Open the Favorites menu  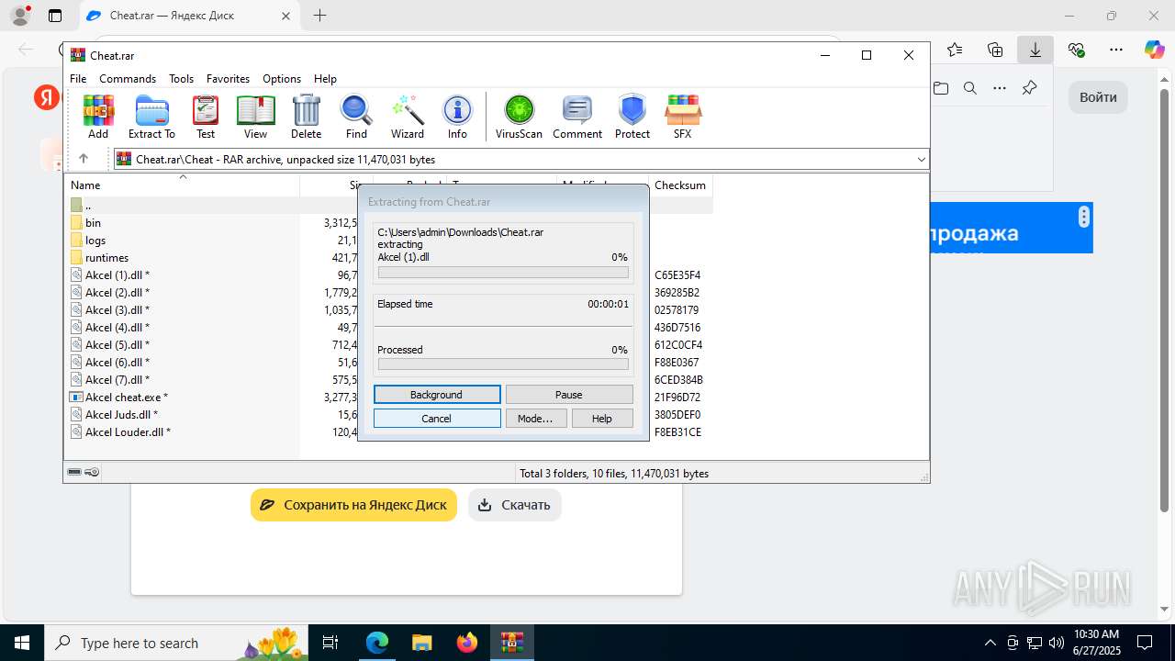click(x=228, y=79)
